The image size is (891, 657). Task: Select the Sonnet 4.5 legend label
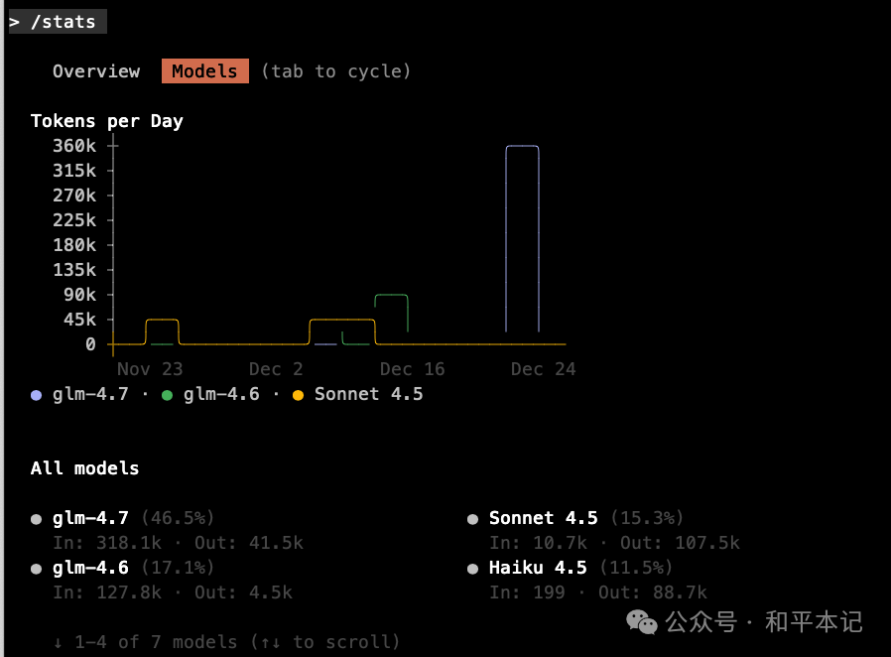[369, 394]
